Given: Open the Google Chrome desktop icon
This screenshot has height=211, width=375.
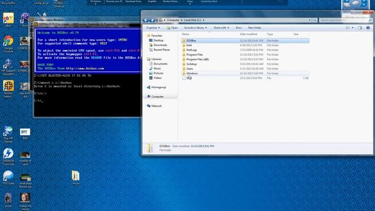Looking at the screenshot, I should (8, 45).
